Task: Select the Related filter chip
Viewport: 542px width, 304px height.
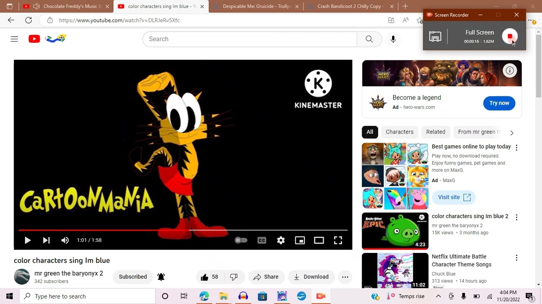Action: pyautogui.click(x=435, y=132)
